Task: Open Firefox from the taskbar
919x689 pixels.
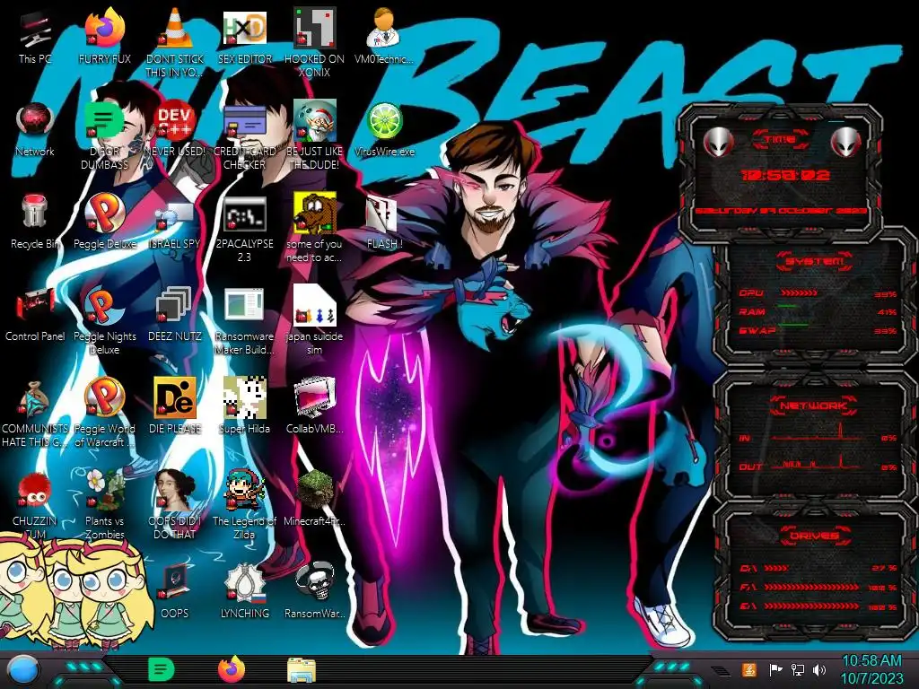Action: tap(232, 669)
